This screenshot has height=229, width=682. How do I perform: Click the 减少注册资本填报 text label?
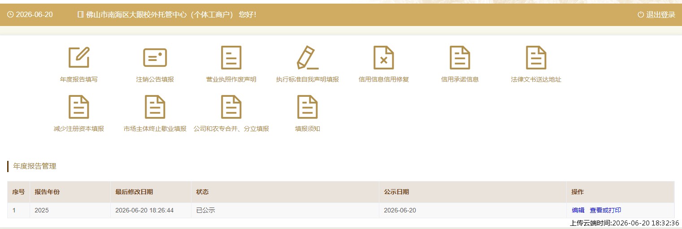click(x=79, y=129)
